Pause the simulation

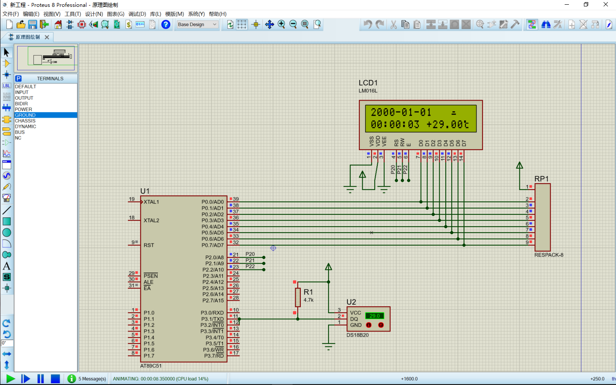[41, 379]
